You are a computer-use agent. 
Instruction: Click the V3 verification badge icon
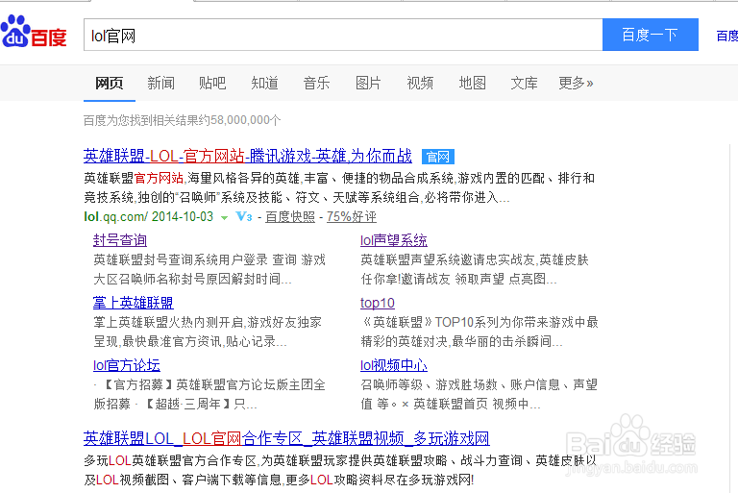point(244,216)
